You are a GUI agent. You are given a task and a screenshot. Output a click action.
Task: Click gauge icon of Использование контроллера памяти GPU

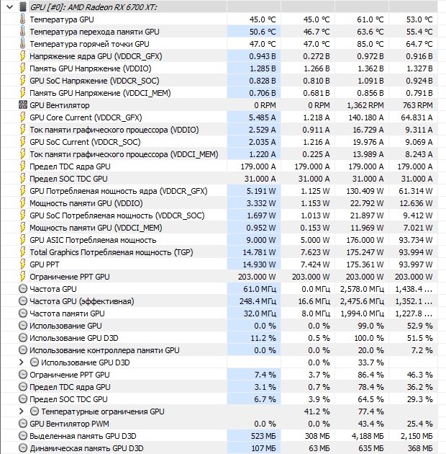pyautogui.click(x=22, y=350)
